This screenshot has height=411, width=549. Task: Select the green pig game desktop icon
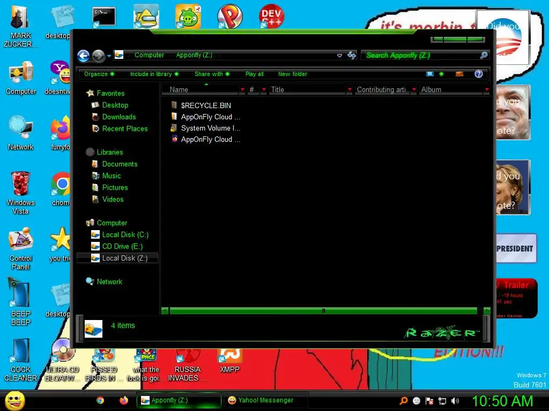[x=188, y=17]
